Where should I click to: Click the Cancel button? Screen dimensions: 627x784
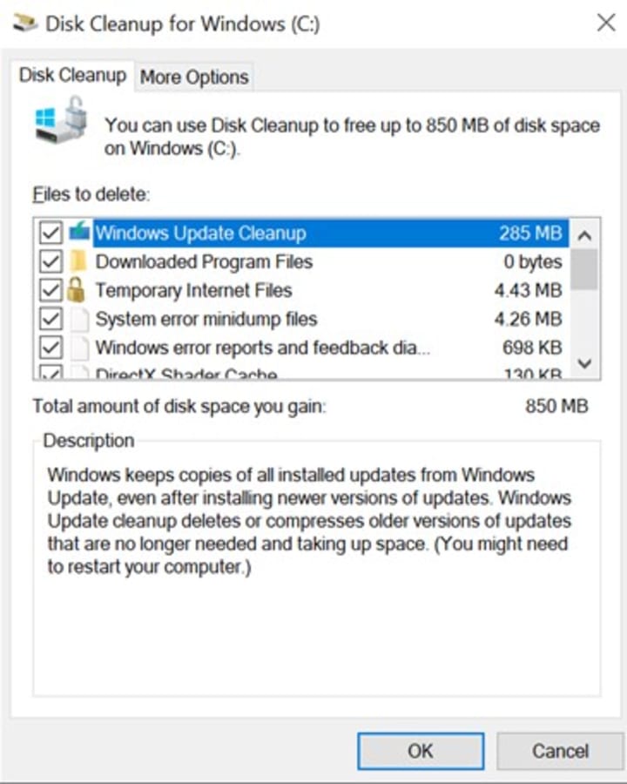pyautogui.click(x=560, y=751)
